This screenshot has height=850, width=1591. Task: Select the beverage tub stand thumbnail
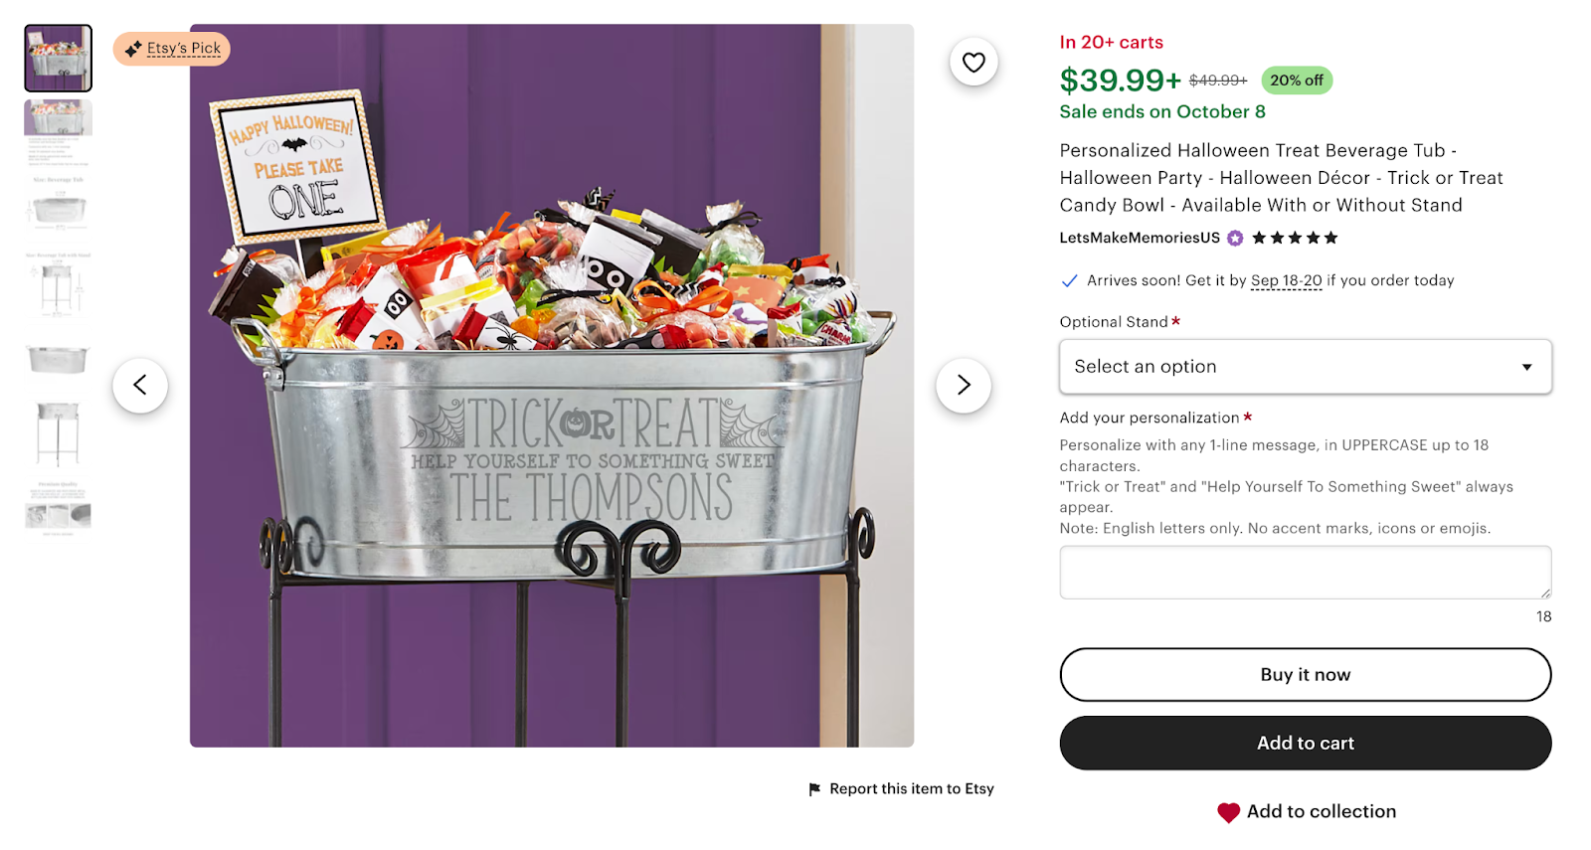pyautogui.click(x=57, y=434)
